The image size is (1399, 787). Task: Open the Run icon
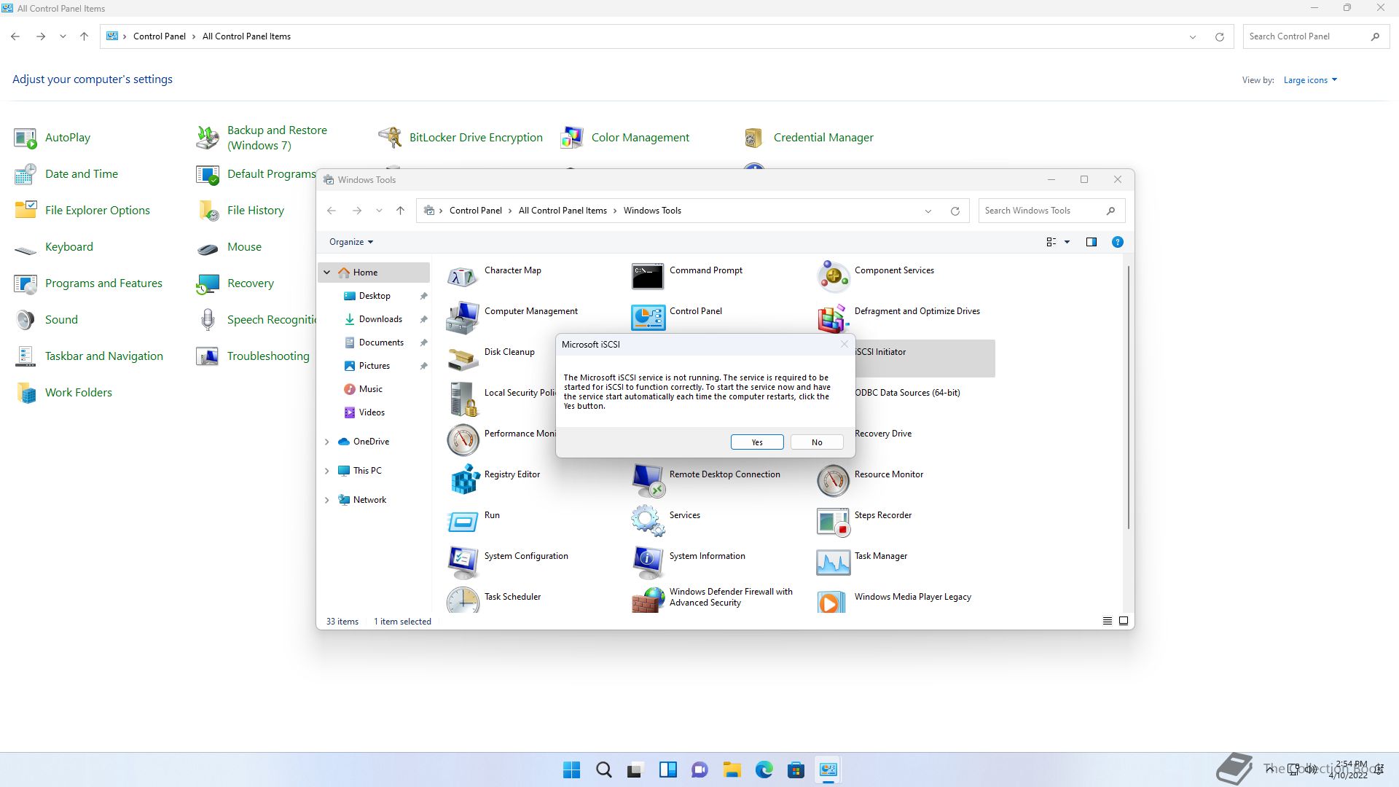coord(463,522)
